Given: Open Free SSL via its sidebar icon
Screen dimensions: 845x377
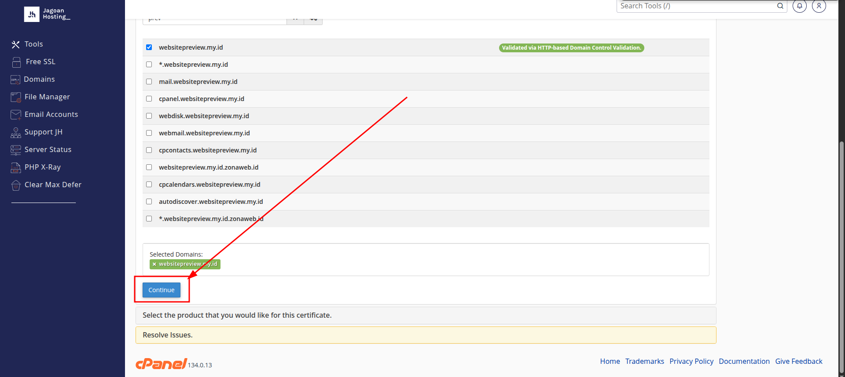Looking at the screenshot, I should pos(16,62).
